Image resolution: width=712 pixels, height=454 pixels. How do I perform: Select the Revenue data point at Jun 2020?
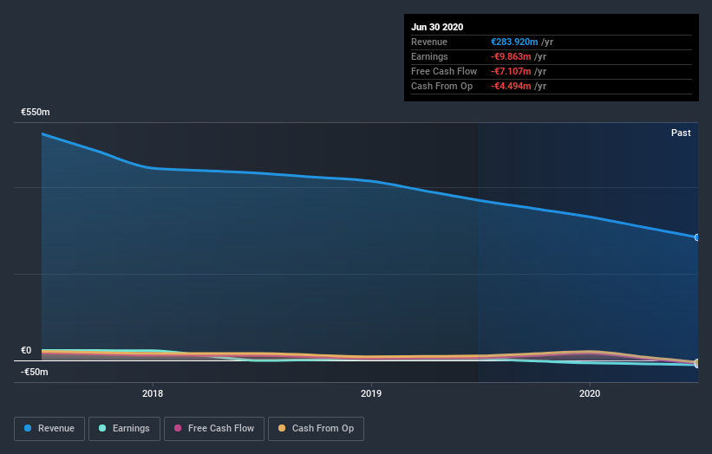pos(697,237)
